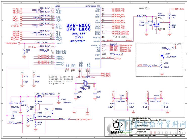
Task: Select the HDMI1_RXC- port
Action: 120,26
